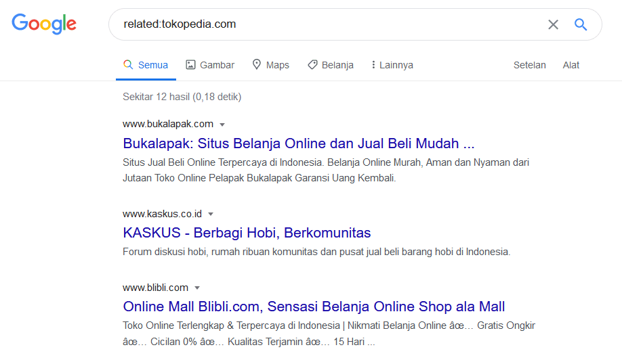The image size is (622, 360).
Task: Expand the dropdown arrow beside www.bukalapak.com
Action: point(222,125)
